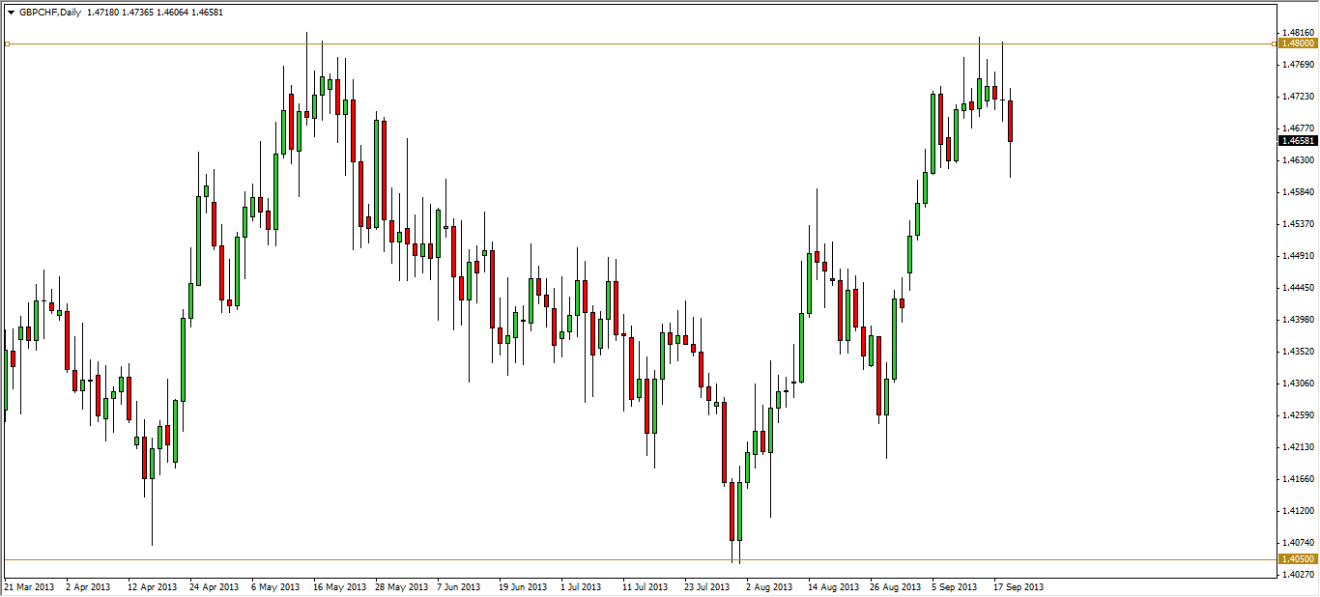Screen dimensions: 1320x597
Task: Click the 2 Apr 2013 date label
Action: (x=89, y=586)
